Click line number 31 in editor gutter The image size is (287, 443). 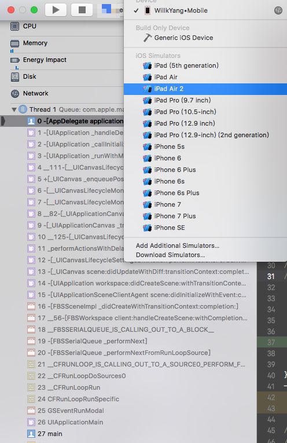click(271, 276)
